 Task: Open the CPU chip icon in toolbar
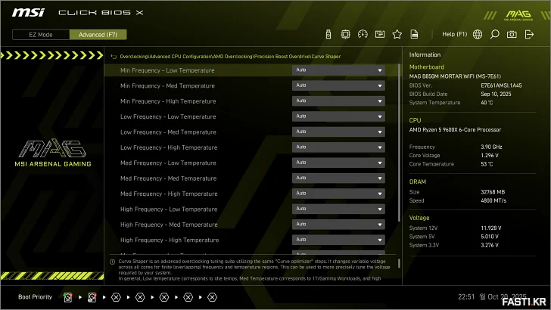[x=345, y=35]
